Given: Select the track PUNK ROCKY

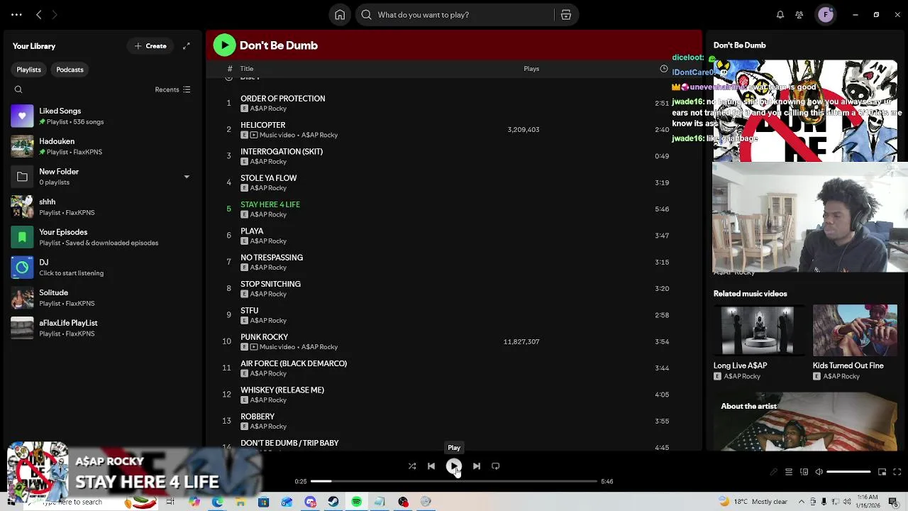Looking at the screenshot, I should pos(264,337).
